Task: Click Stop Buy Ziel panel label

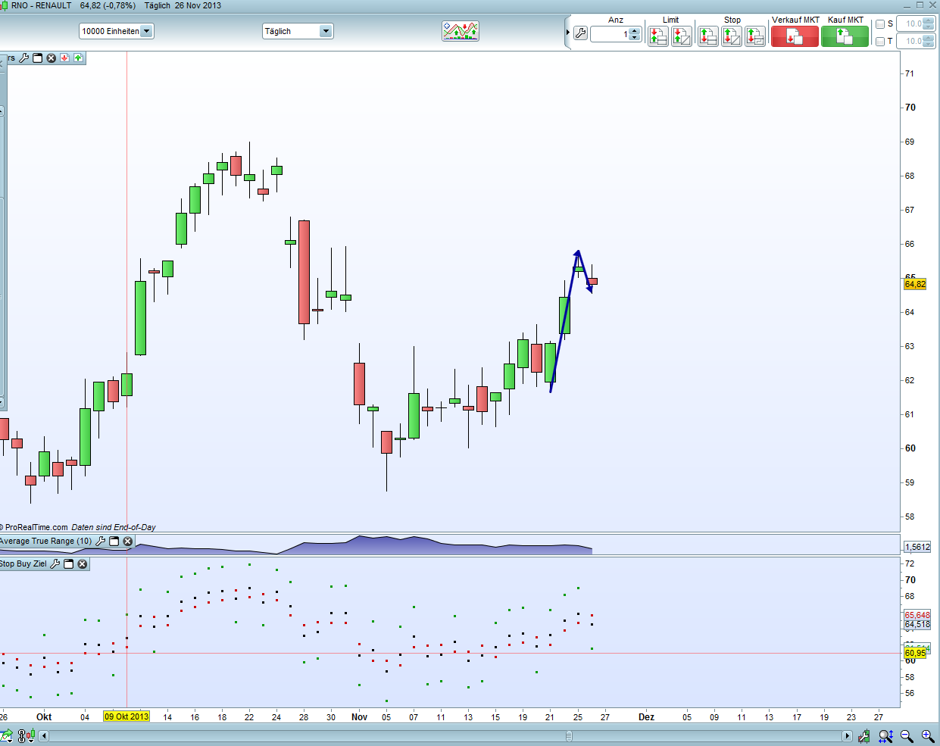Action: 23,563
